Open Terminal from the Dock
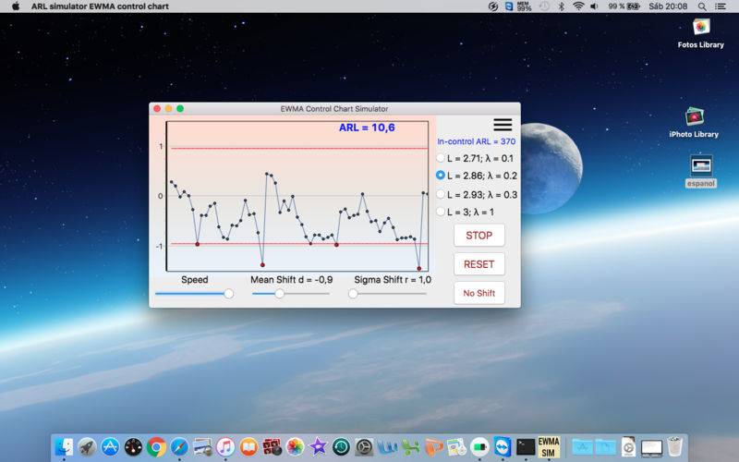The width and height of the screenshot is (739, 462). click(526, 446)
